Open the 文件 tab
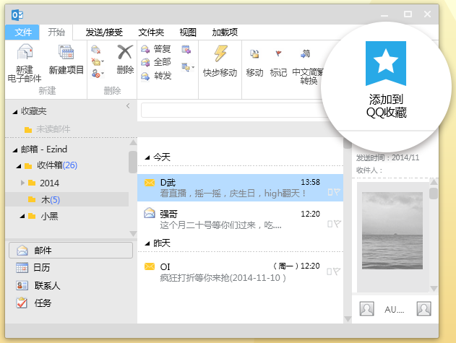The image size is (456, 343). click(22, 32)
